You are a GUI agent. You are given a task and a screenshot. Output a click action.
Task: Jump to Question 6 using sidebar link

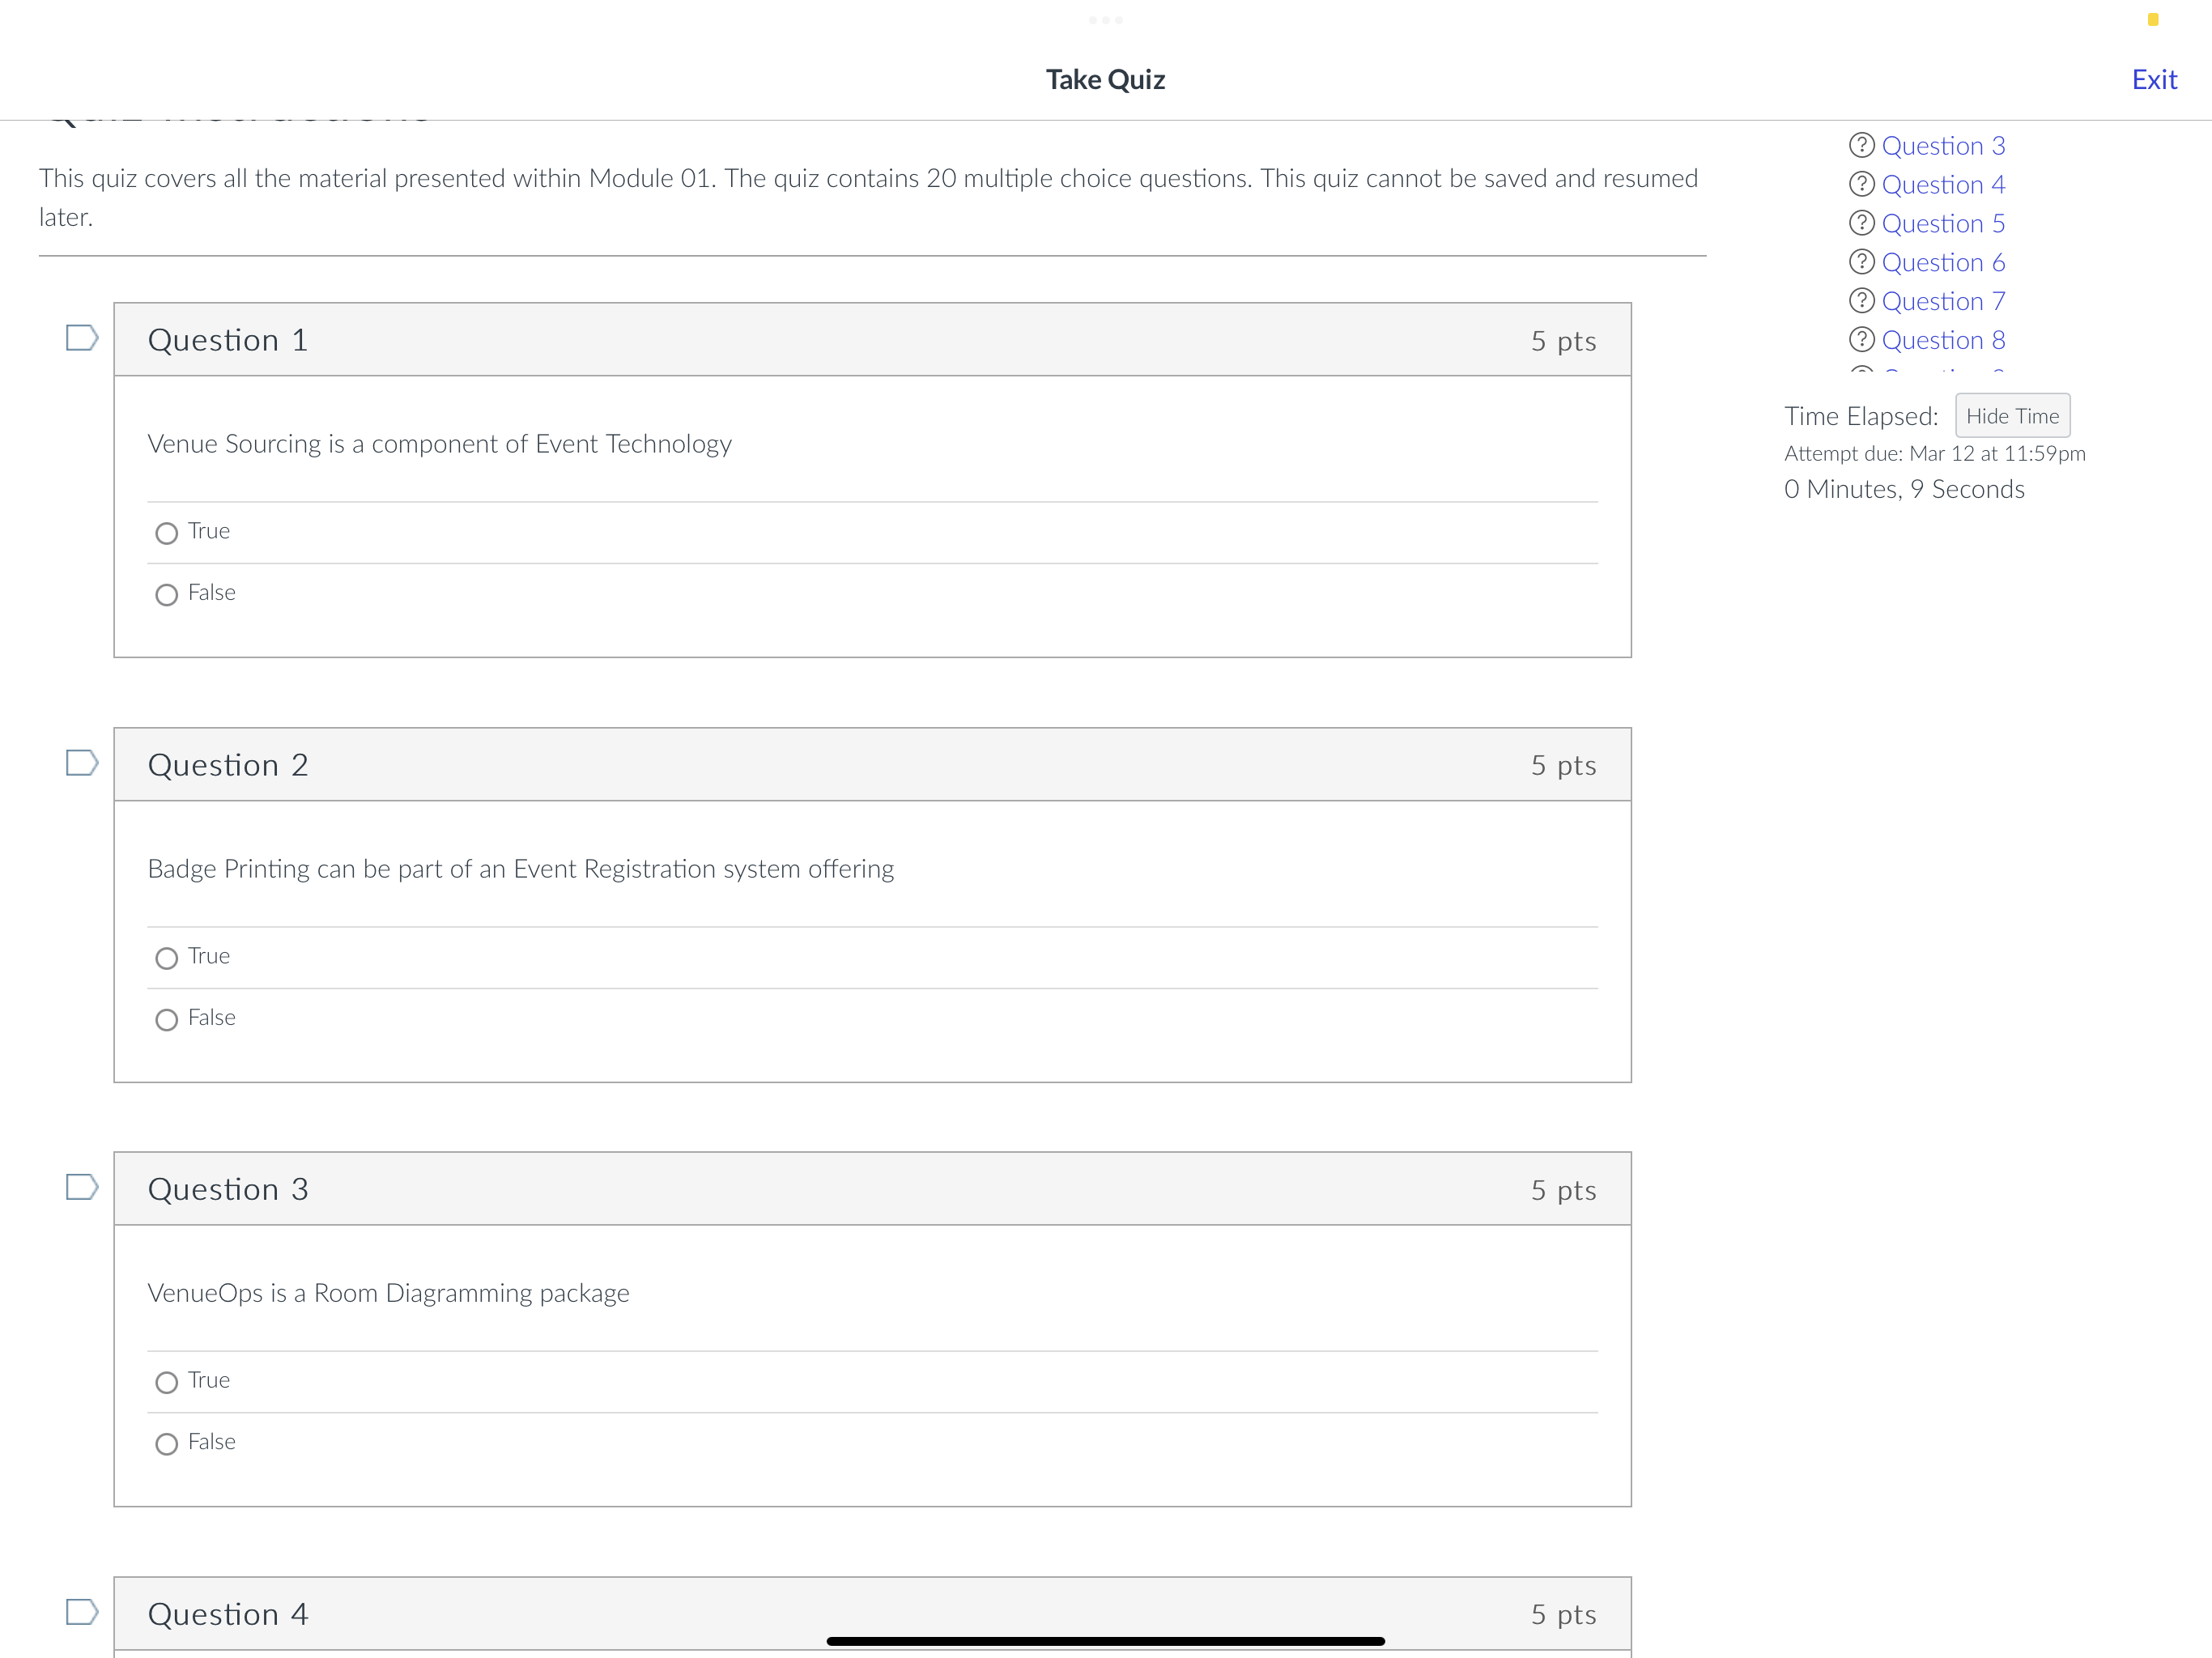(1941, 262)
